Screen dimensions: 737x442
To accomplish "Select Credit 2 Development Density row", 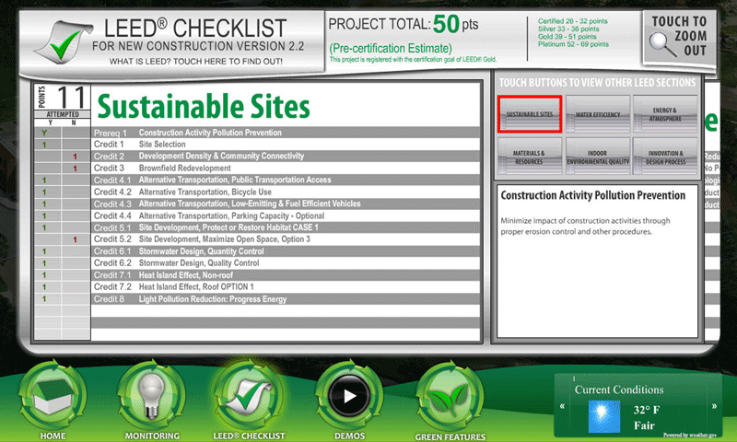I will pyautogui.click(x=286, y=156).
